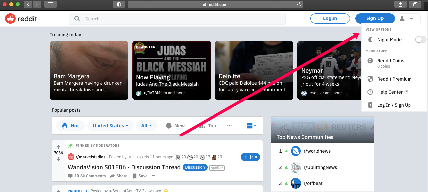Image resolution: width=428 pixels, height=192 pixels.
Task: Click the Sign Up button
Action: [x=375, y=18]
